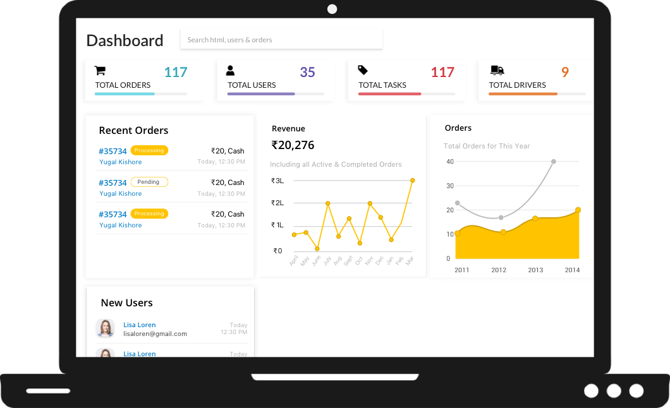Open Yugal Kishore's profile under the first order

(120, 162)
